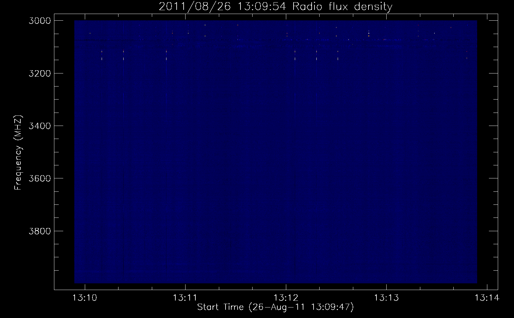Click the 3000 frequency tick label
The height and width of the screenshot is (318, 514).
pos(40,21)
